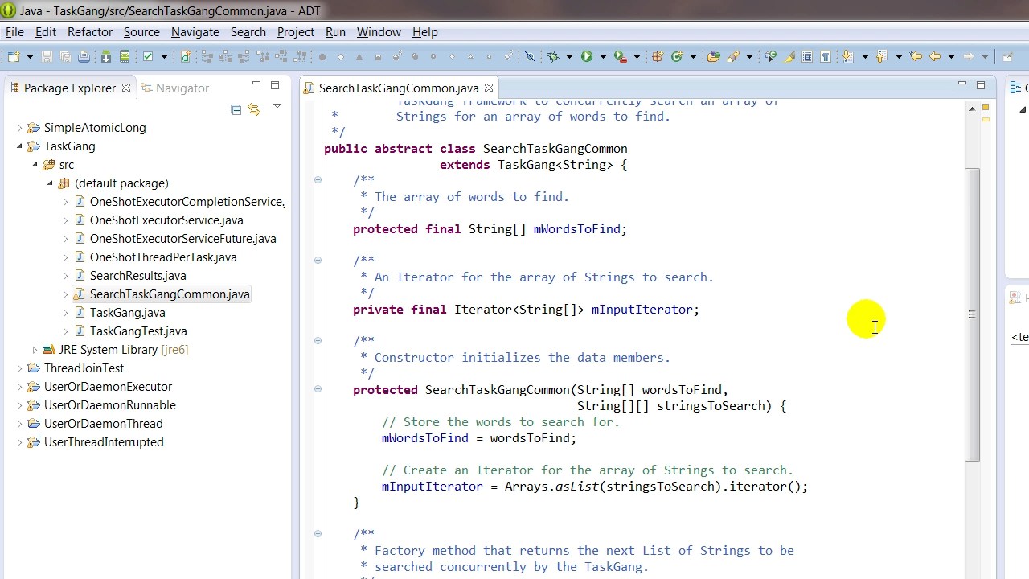
Task: Click the New Java Class icon
Action: [x=677, y=56]
